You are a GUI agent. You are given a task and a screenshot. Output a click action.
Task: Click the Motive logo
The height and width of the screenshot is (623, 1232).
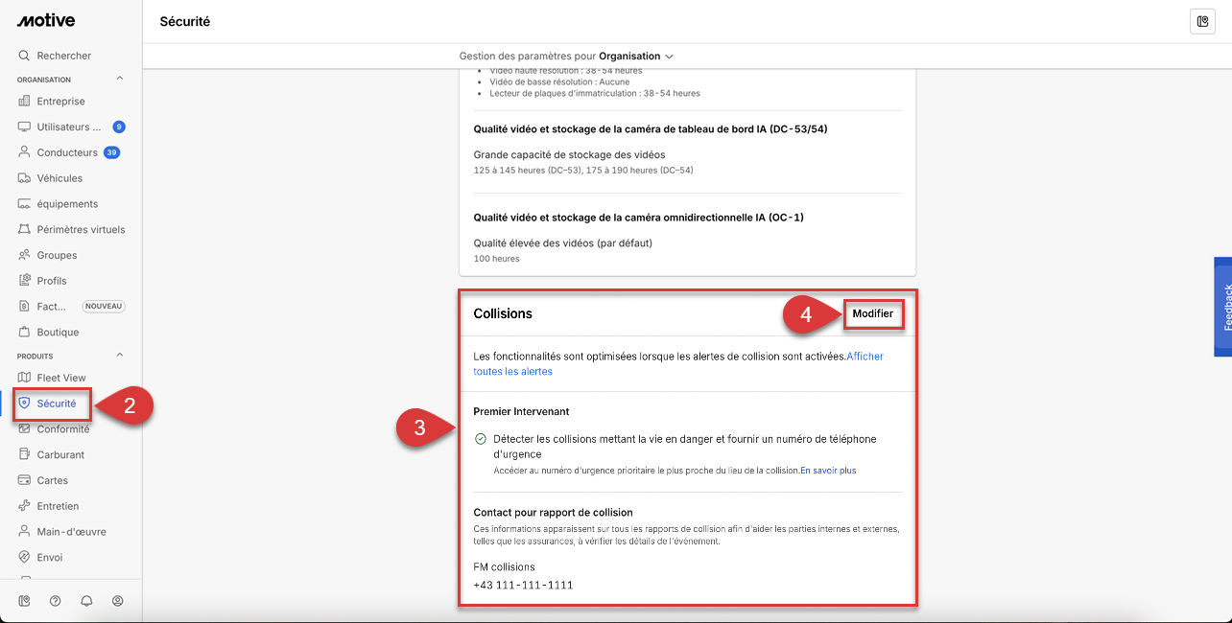tap(45, 21)
